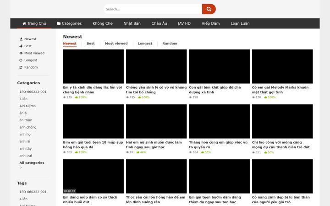Click the eye icon beside the 495 view count
This screenshot has height=206, width=330.
[127, 98]
